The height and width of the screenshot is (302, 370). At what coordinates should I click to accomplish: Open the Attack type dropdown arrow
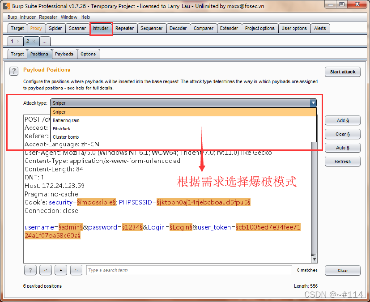pyautogui.click(x=313, y=103)
